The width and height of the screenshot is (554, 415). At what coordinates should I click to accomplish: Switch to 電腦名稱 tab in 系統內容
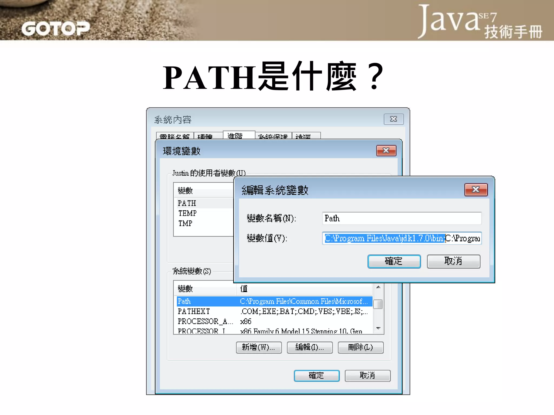click(175, 136)
